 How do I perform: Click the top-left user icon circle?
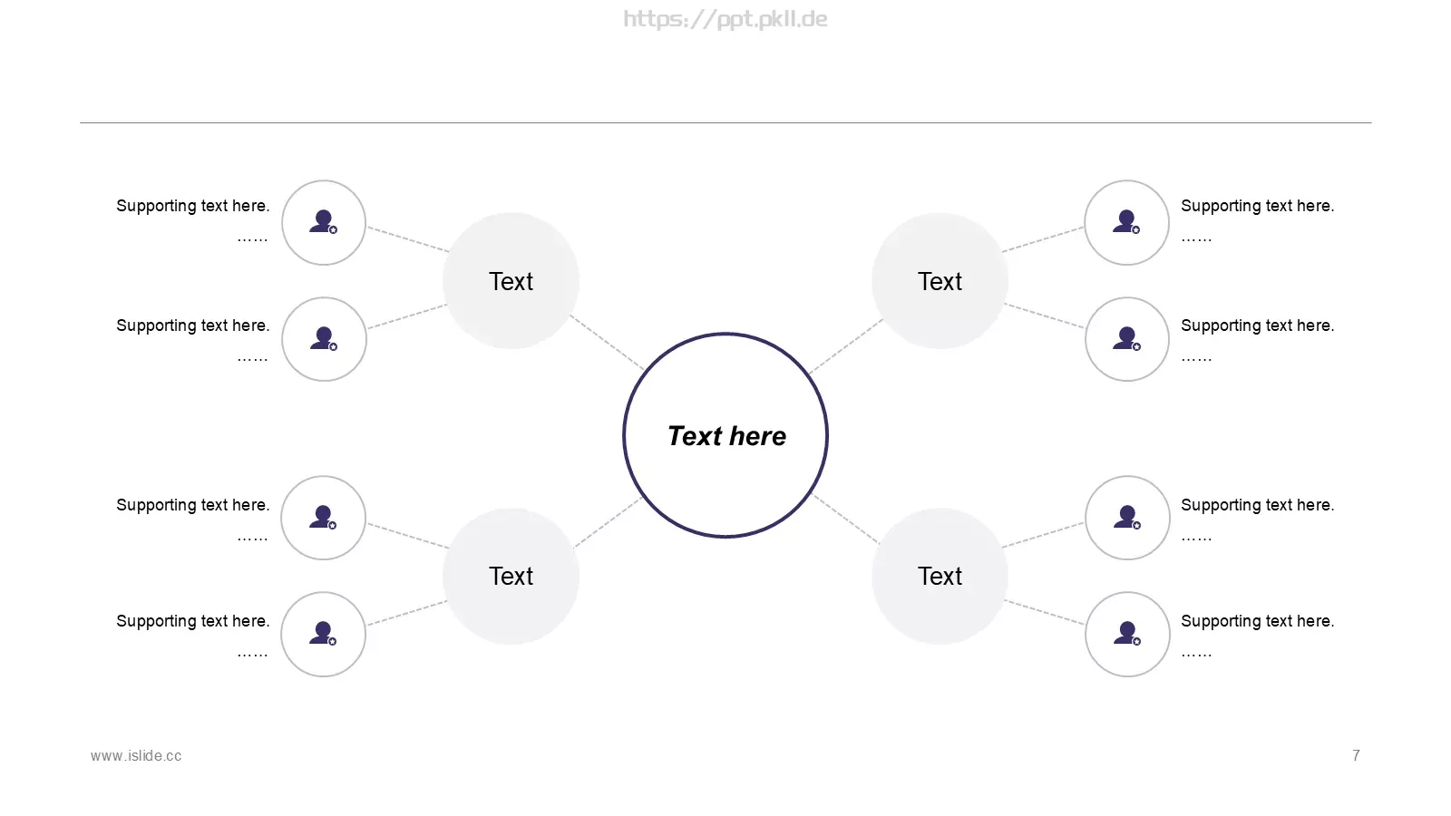pos(324,223)
